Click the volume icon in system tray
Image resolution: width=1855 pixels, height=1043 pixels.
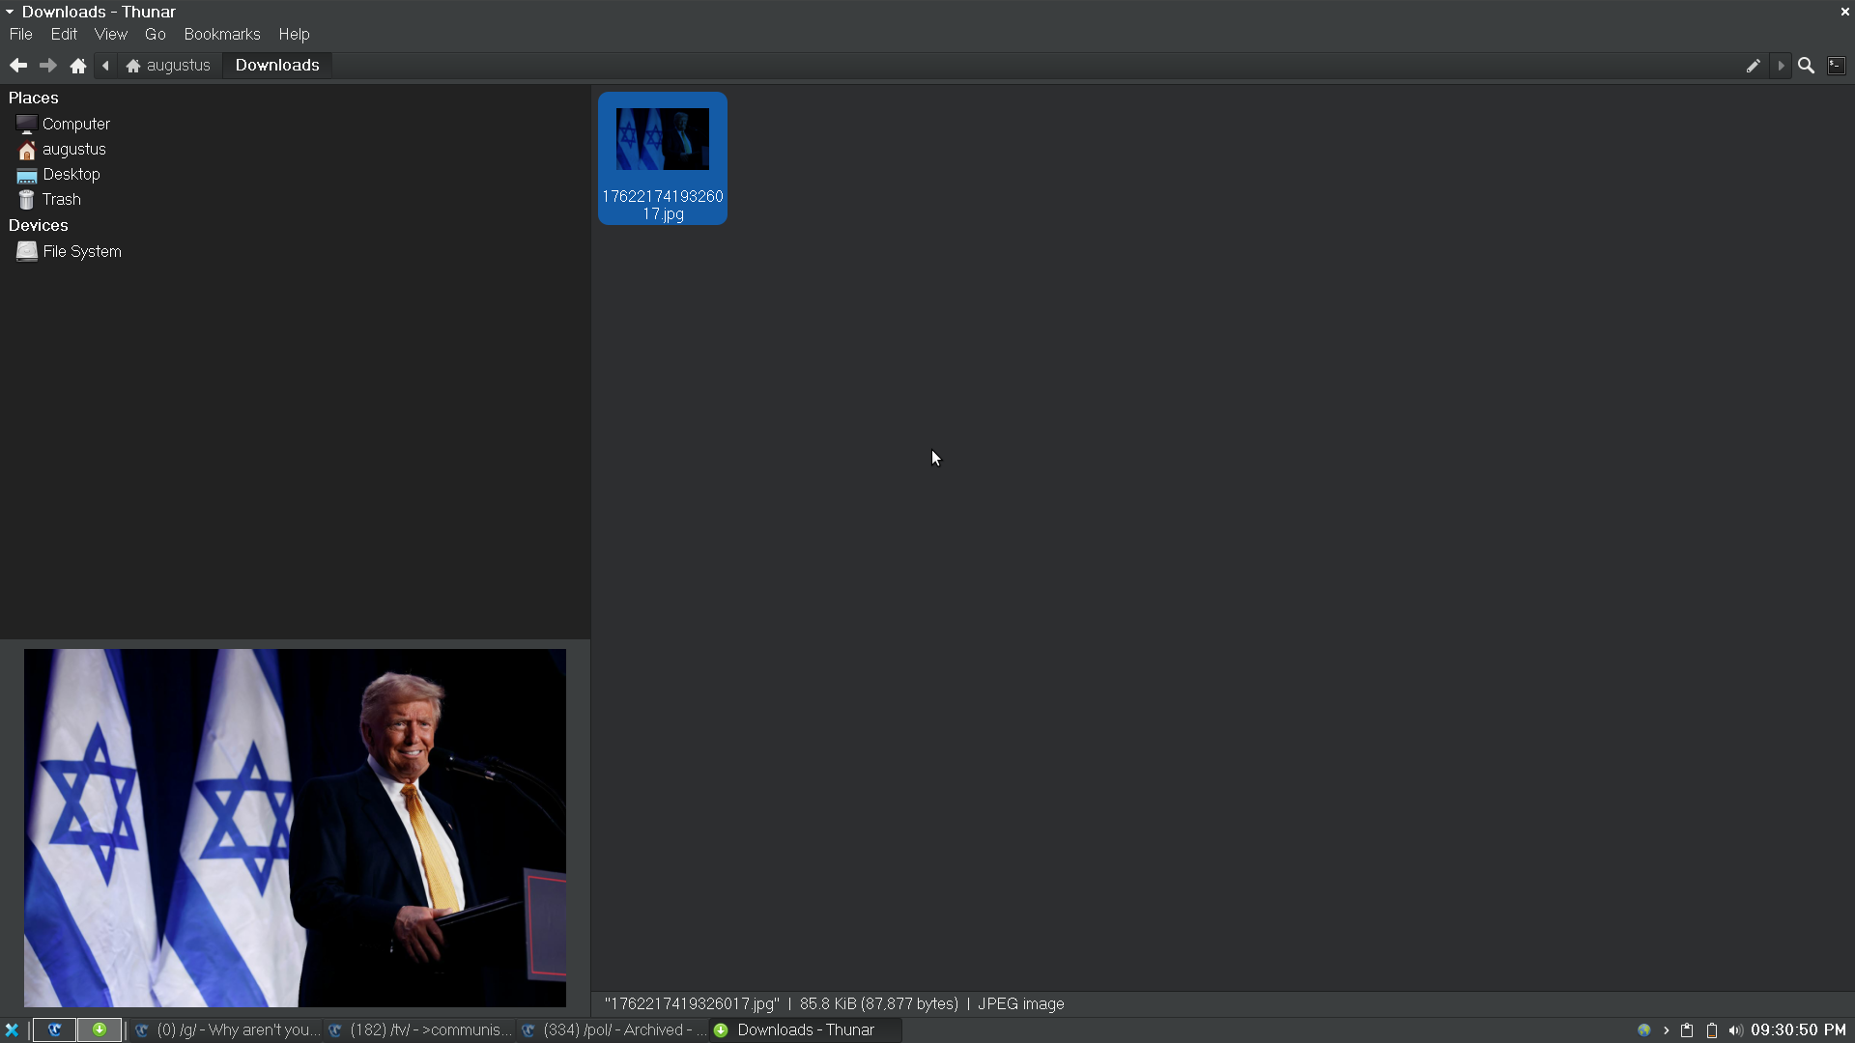[1735, 1030]
